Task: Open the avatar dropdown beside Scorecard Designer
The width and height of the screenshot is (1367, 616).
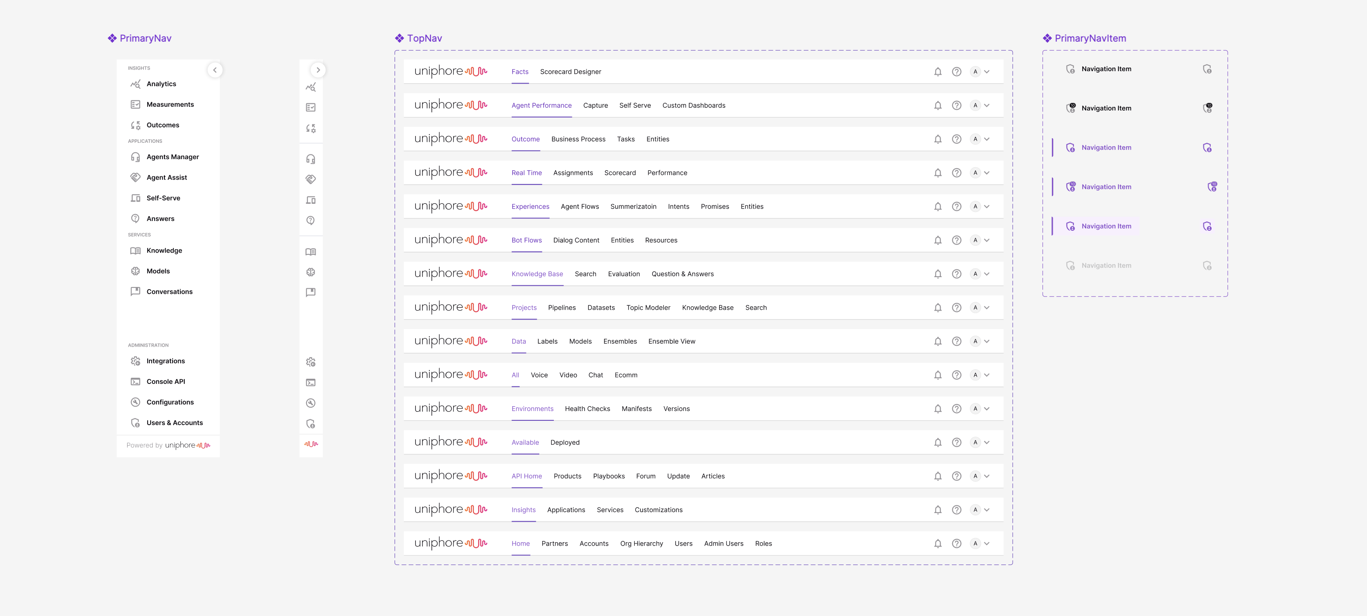Action: click(981, 72)
